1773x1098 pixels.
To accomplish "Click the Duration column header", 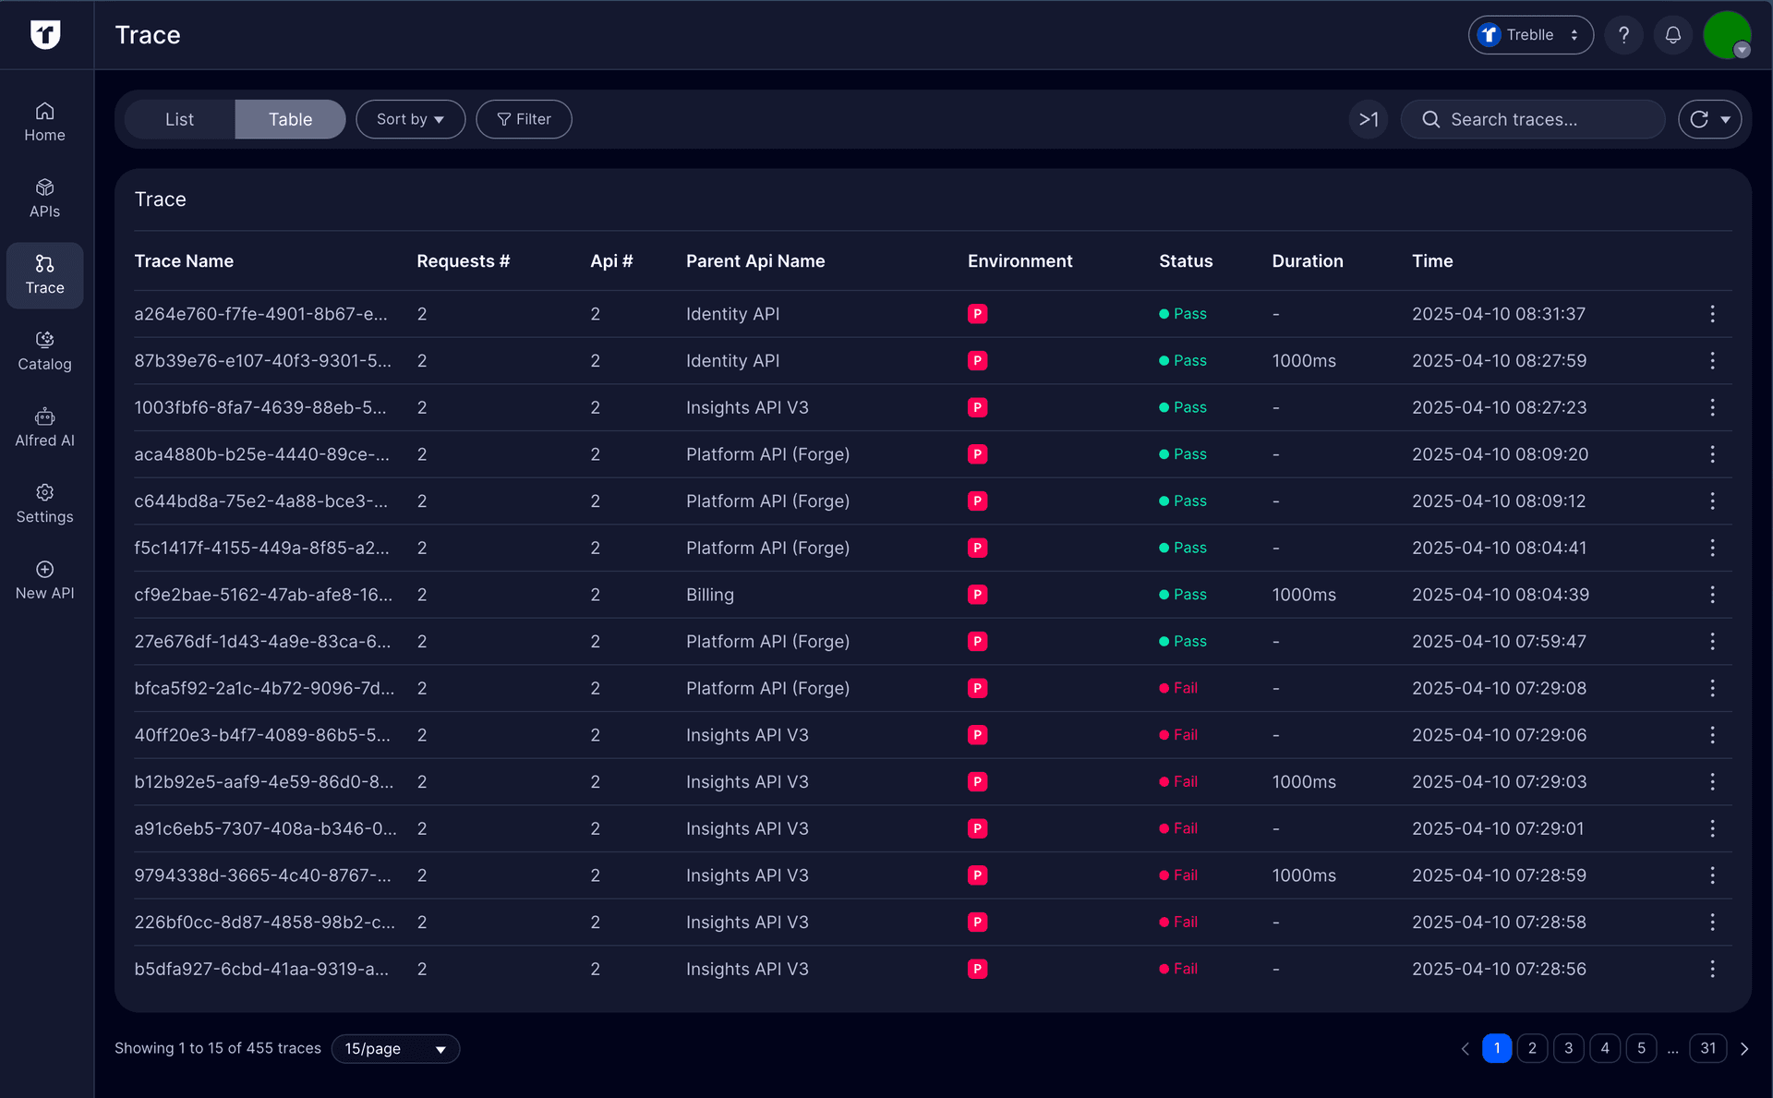I will (x=1307, y=261).
